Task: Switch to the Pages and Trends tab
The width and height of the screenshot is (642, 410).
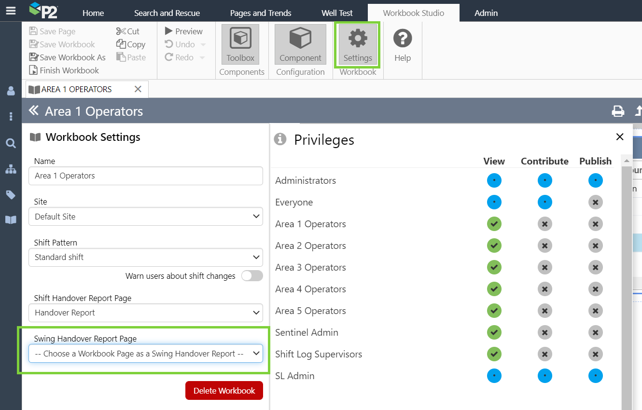Action: (x=261, y=13)
